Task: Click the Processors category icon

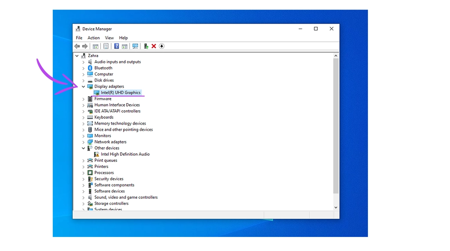Action: coord(90,173)
